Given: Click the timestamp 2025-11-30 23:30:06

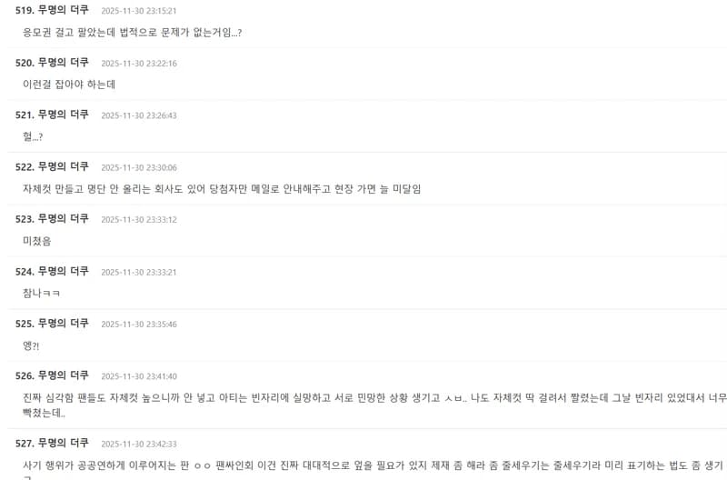Looking at the screenshot, I should point(139,167).
